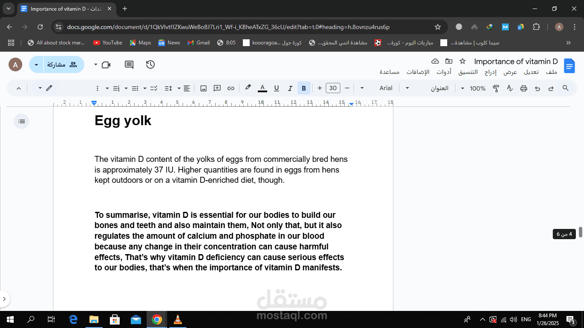584x328 pixels.
Task: Open the YouTube bookmark
Action: click(108, 43)
